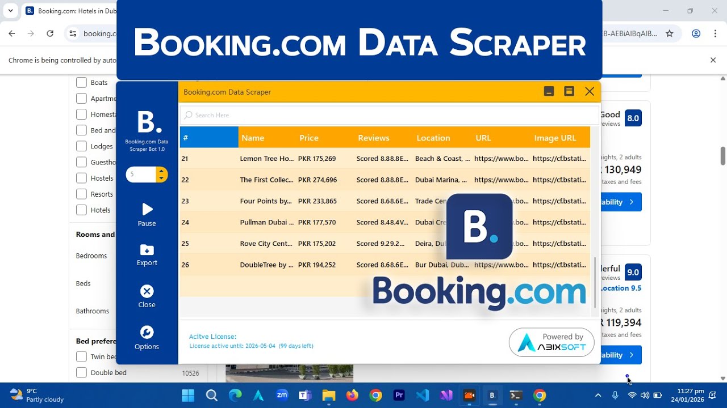
Task: Open the Export folder icon
Action: 147,250
